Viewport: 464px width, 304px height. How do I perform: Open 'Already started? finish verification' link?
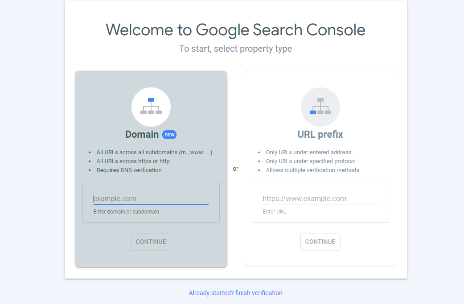(x=235, y=293)
